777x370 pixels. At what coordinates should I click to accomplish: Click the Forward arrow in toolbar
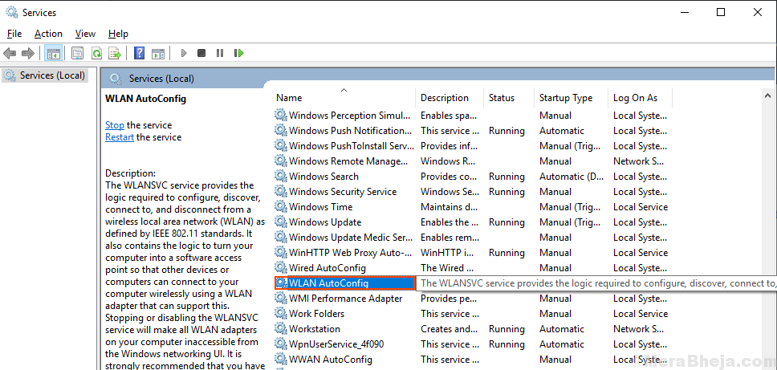click(x=28, y=53)
